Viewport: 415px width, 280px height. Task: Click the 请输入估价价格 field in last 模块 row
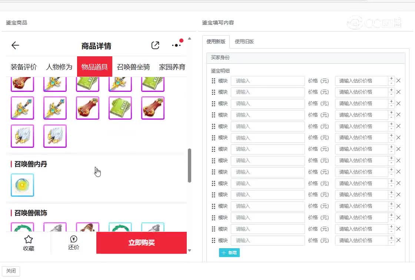tap(362, 241)
